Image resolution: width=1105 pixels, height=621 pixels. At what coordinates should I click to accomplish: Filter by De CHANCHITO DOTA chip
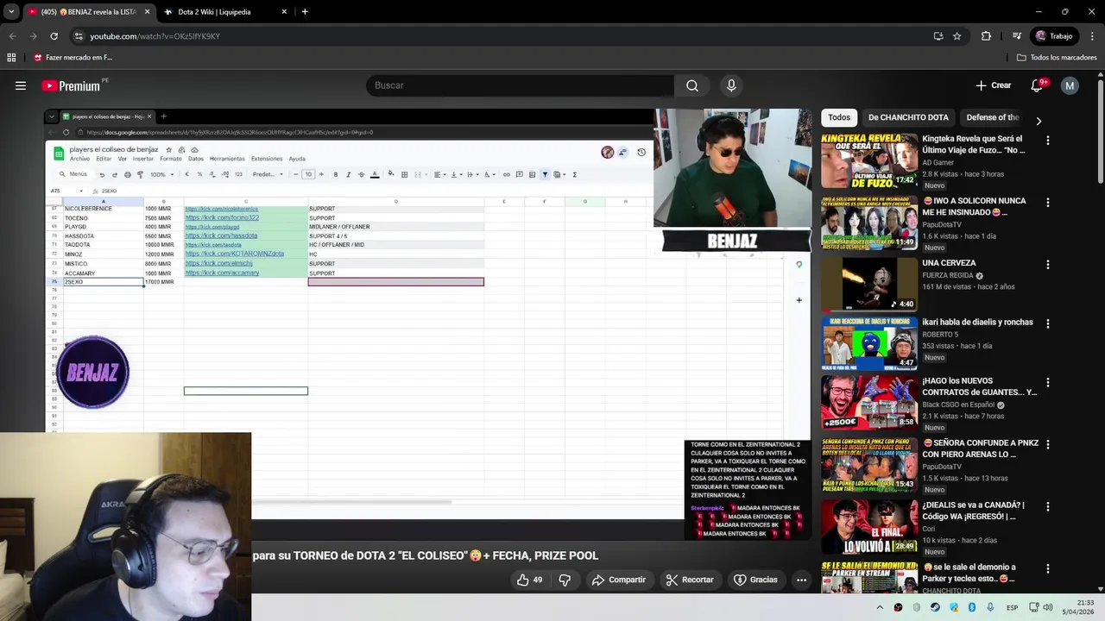click(x=908, y=117)
